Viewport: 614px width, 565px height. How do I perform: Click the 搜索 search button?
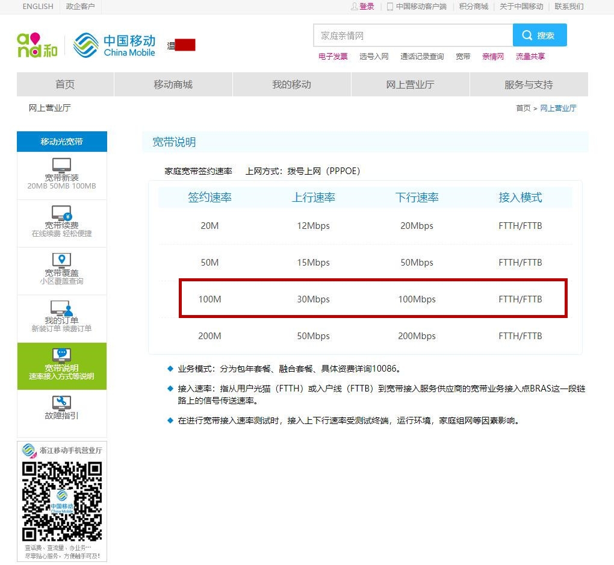539,36
